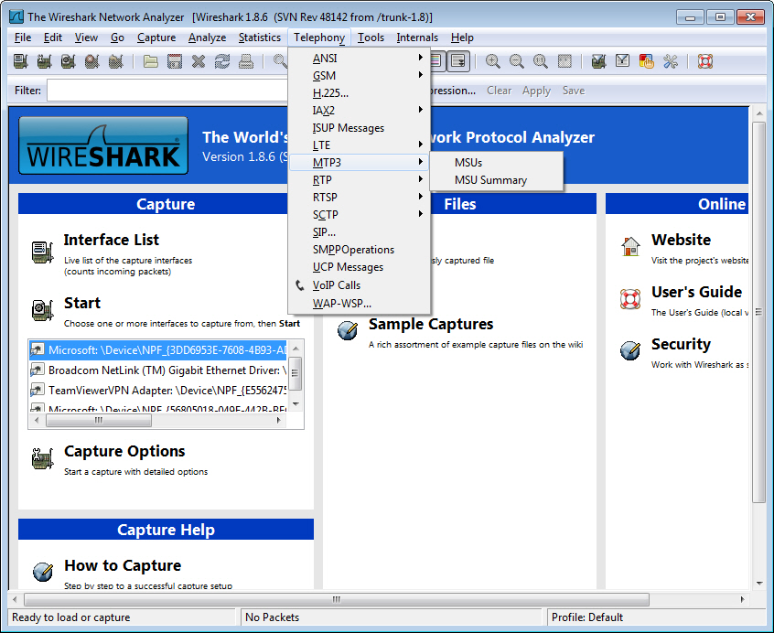774x633 pixels.
Task: Open the Analyze menu
Action: pos(208,38)
